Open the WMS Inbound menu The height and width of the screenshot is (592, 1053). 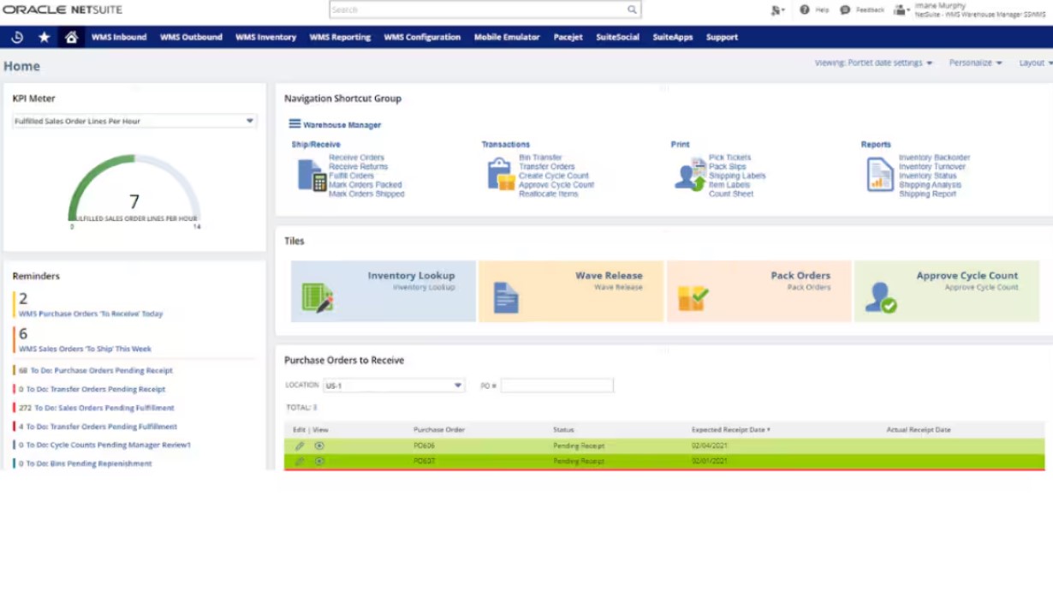coord(120,37)
